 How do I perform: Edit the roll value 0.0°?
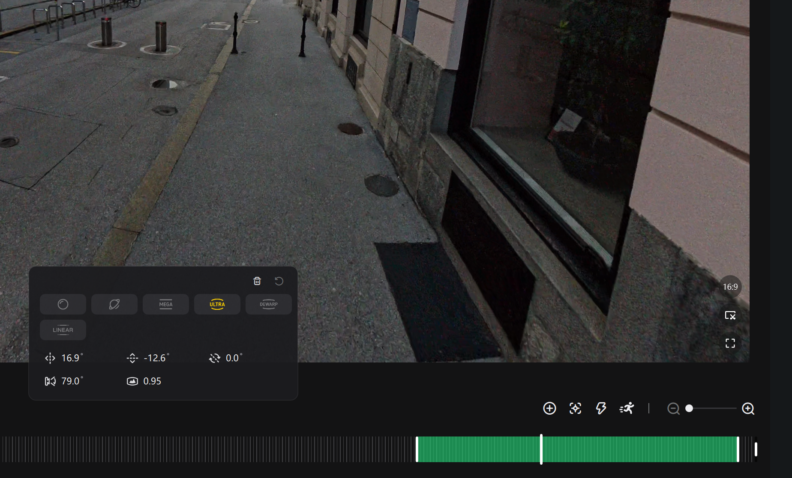tap(234, 358)
